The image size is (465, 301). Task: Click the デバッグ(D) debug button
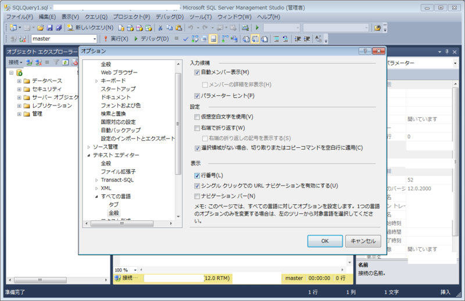click(x=152, y=39)
